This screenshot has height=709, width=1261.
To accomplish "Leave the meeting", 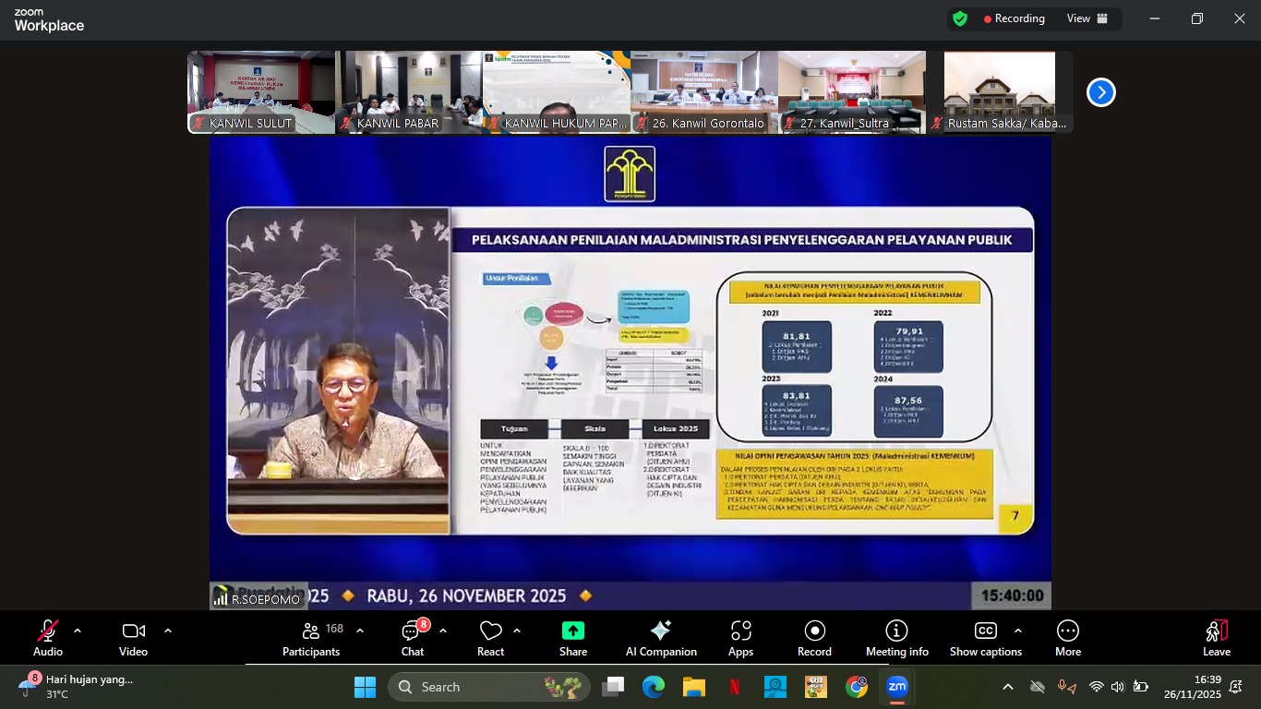I will (x=1217, y=637).
